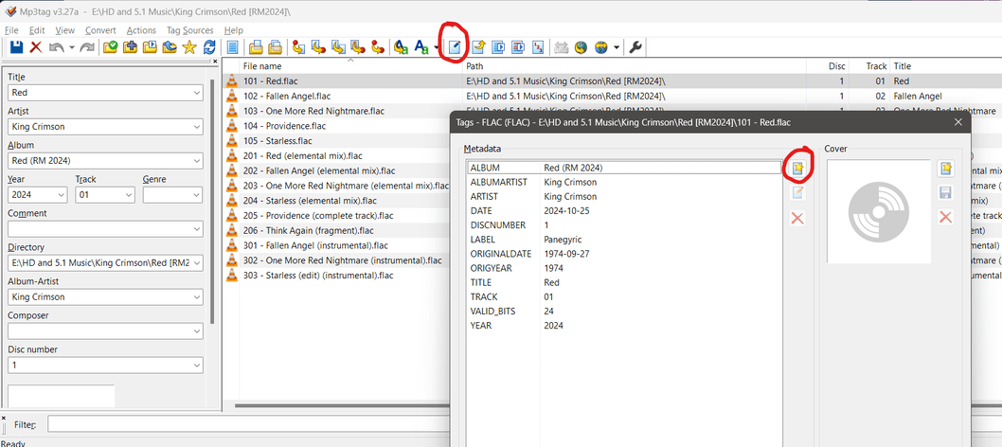Open the Convert menu

[100, 30]
